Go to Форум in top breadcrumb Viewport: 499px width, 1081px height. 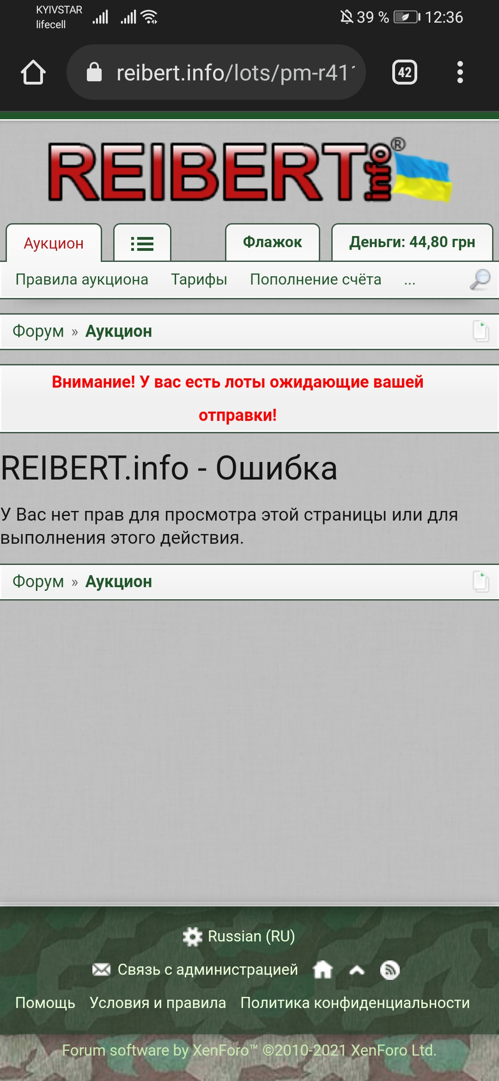pos(38,331)
